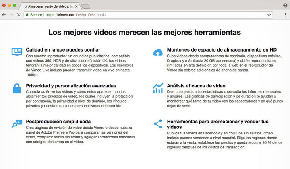Screen dimensions: 290x169
Task: Click heading Postproducción simplificada
Action: 58,122
